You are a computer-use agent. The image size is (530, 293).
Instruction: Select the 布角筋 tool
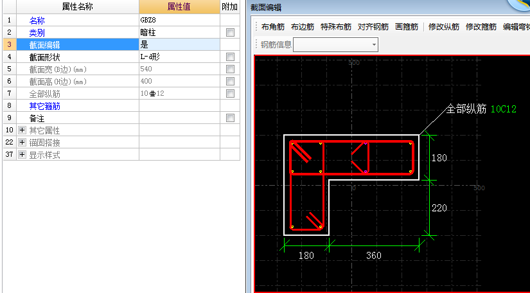[273, 27]
